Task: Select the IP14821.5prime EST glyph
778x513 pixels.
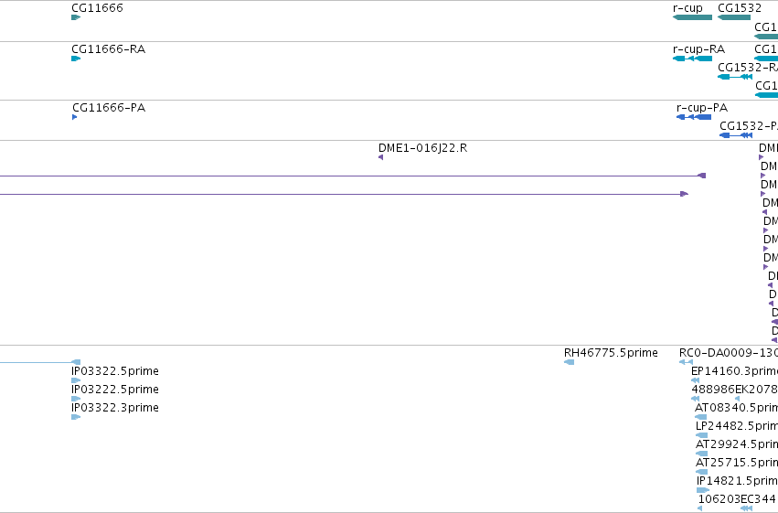Action: click(x=703, y=491)
